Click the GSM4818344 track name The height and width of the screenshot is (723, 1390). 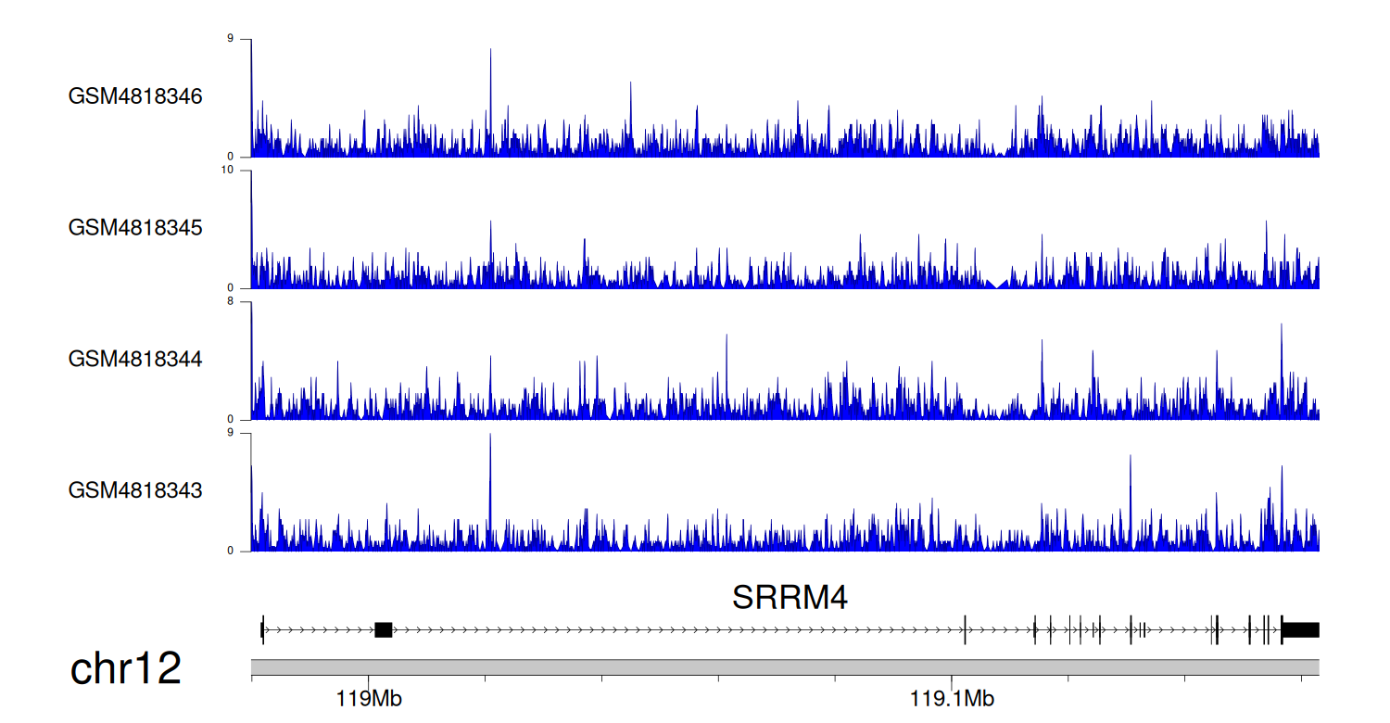coord(135,359)
